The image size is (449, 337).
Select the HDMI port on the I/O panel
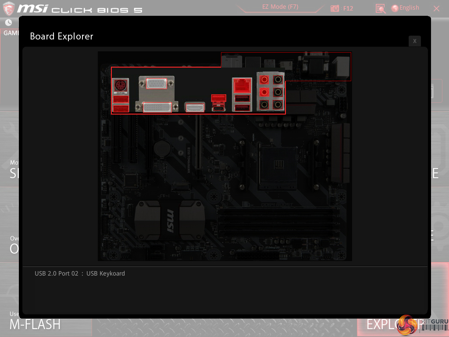pyautogui.click(x=195, y=108)
